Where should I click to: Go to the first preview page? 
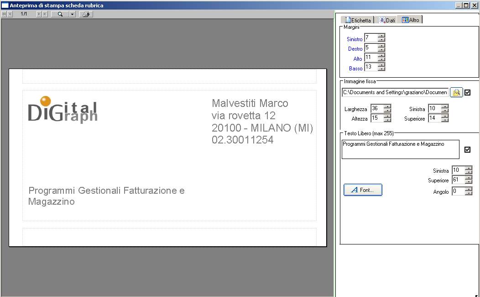point(4,14)
